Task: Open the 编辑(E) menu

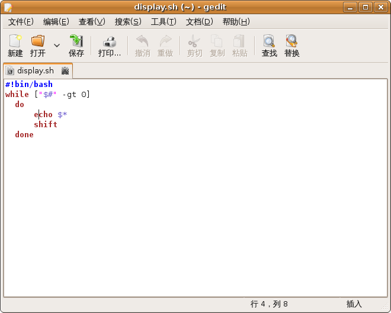Action: pyautogui.click(x=56, y=22)
